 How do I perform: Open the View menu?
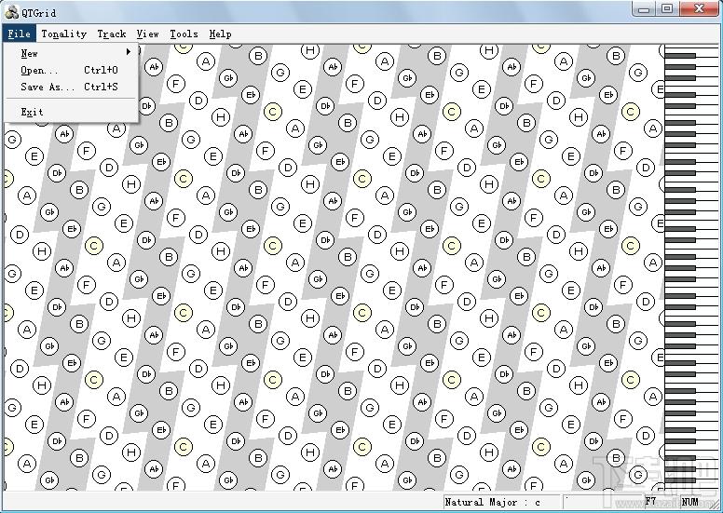(147, 34)
